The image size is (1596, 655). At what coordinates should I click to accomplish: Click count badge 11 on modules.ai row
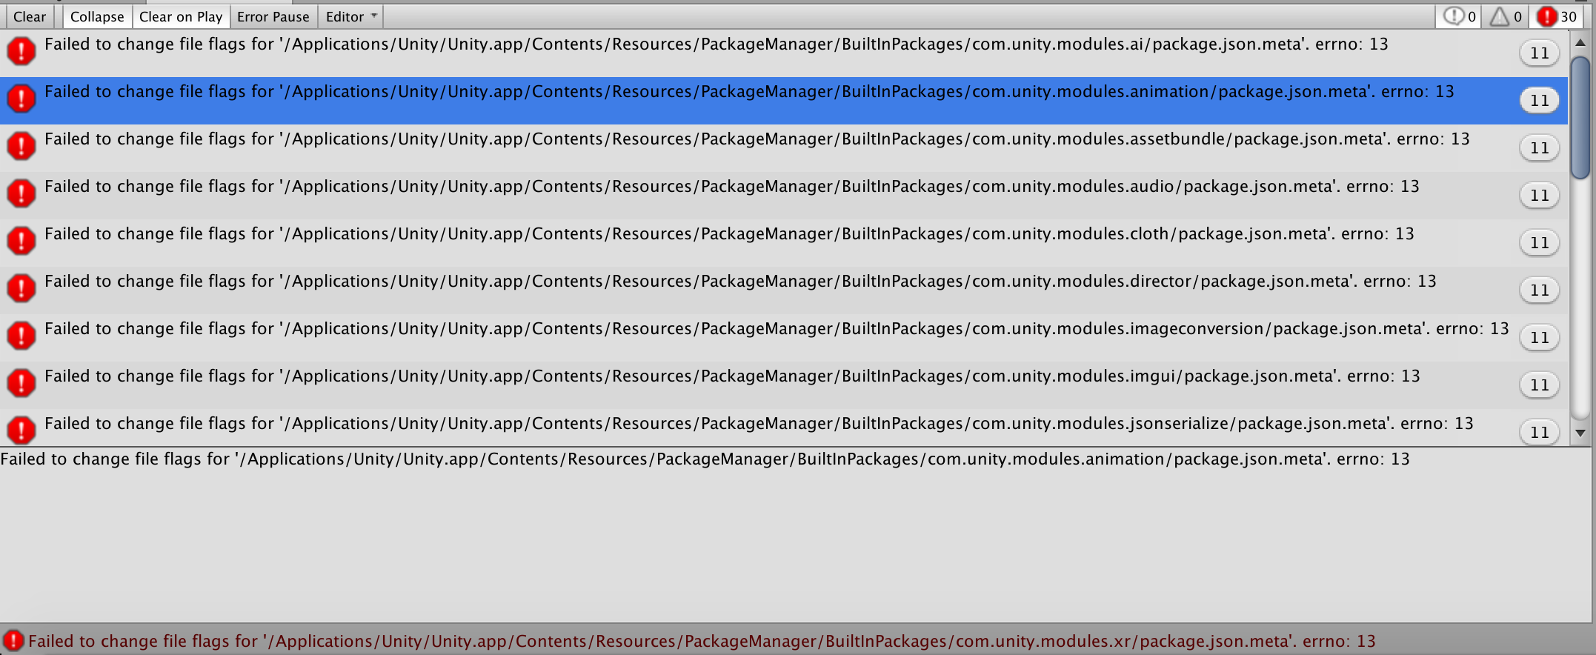coord(1540,53)
